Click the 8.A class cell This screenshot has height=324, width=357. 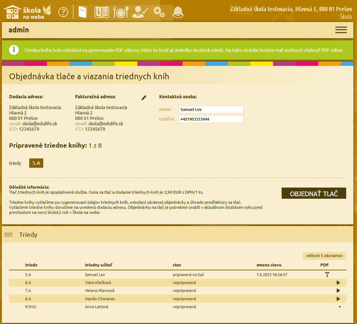(x=28, y=299)
